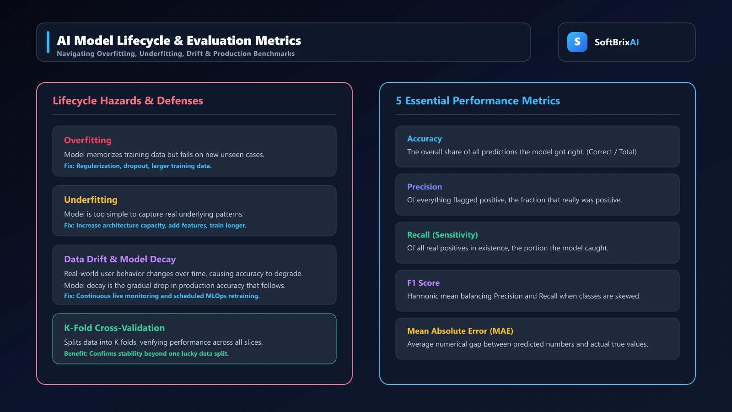The width and height of the screenshot is (732, 412).
Task: Click the SoftBrixAI brand name
Action: tap(616, 42)
